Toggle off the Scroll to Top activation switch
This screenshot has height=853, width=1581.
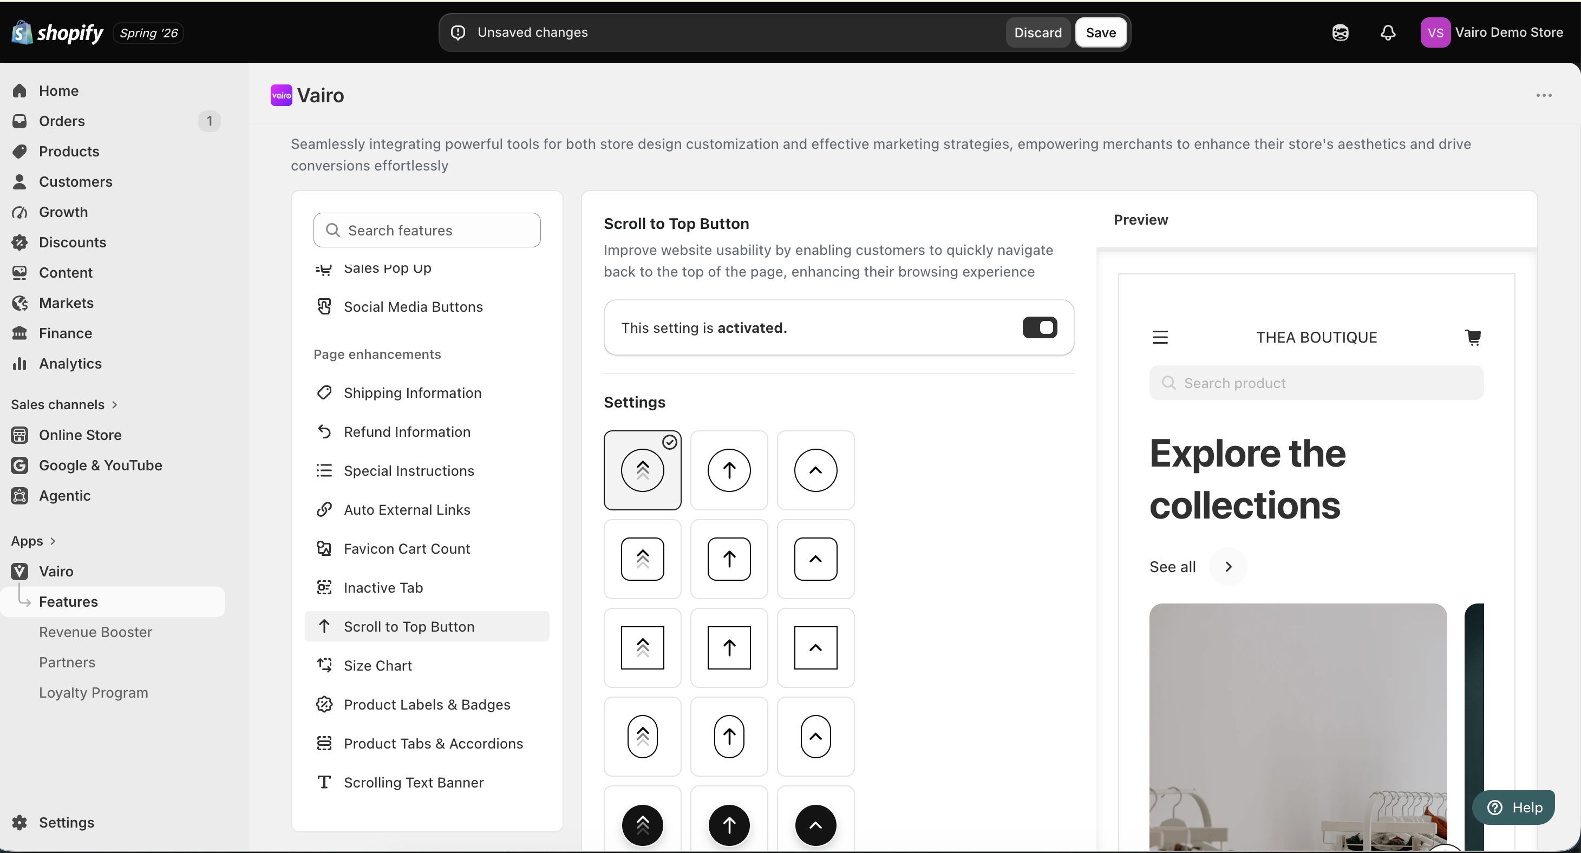[x=1040, y=327]
